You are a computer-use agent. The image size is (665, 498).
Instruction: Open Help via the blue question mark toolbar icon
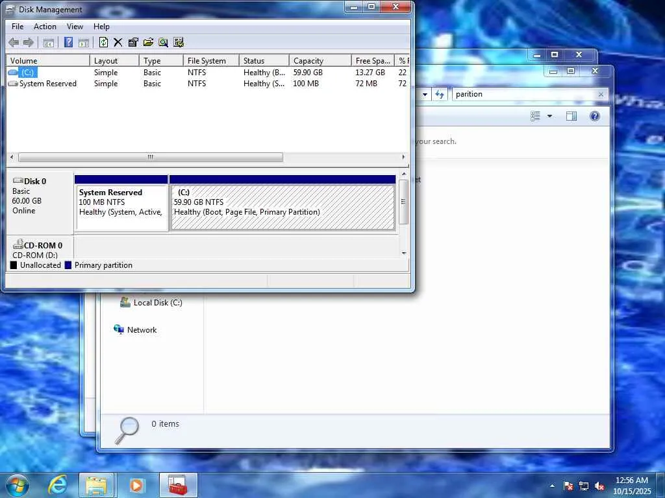coord(68,42)
